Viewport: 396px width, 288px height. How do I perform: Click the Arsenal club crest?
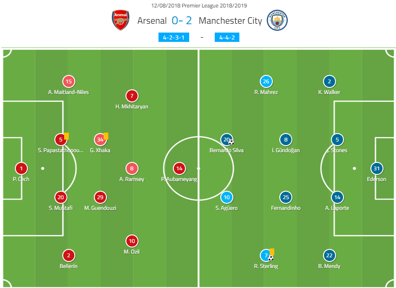(121, 20)
